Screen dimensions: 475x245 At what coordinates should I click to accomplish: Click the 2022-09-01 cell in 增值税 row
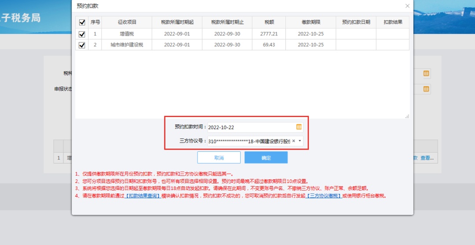point(177,34)
